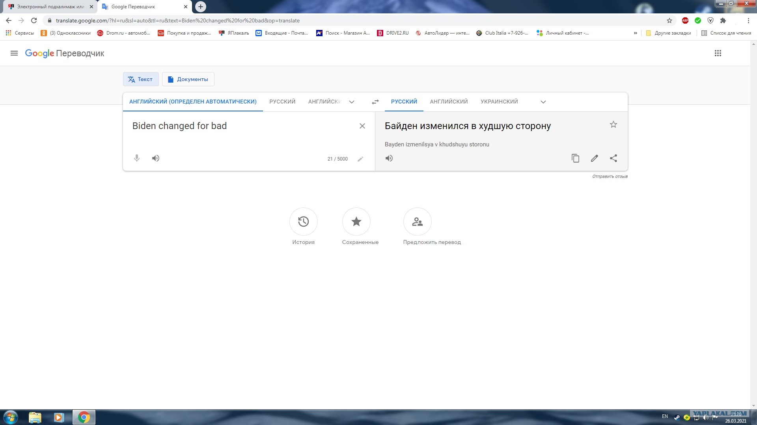Switch to Text translation mode
This screenshot has height=425, width=757.
141,79
